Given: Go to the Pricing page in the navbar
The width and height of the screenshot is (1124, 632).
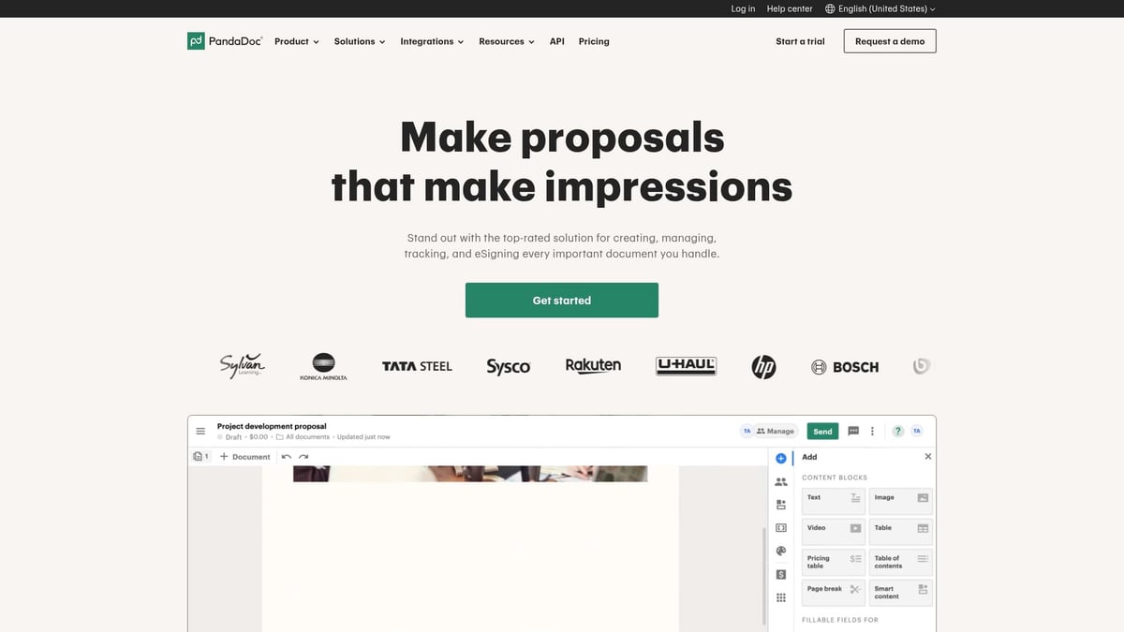Looking at the screenshot, I should 593,41.
